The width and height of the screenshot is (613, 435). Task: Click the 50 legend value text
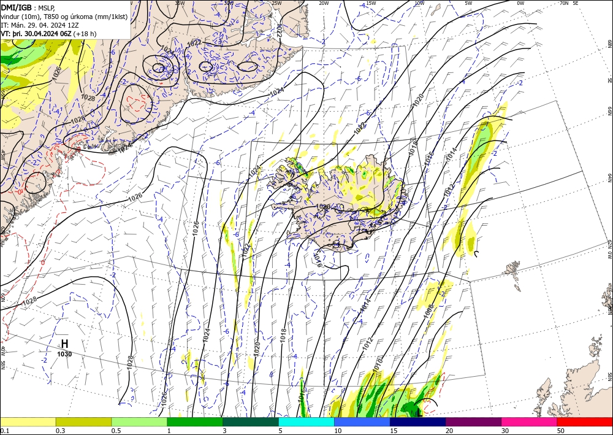(560, 431)
